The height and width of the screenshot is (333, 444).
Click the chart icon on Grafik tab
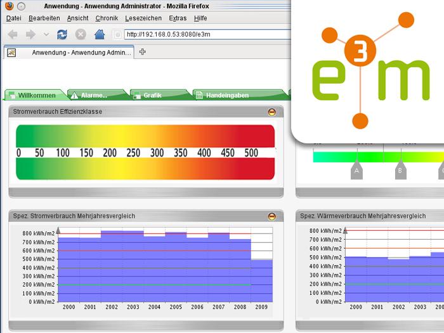pyautogui.click(x=137, y=96)
